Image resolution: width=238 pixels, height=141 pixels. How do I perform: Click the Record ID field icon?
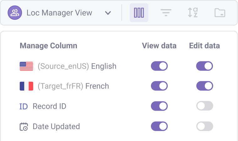click(x=23, y=106)
